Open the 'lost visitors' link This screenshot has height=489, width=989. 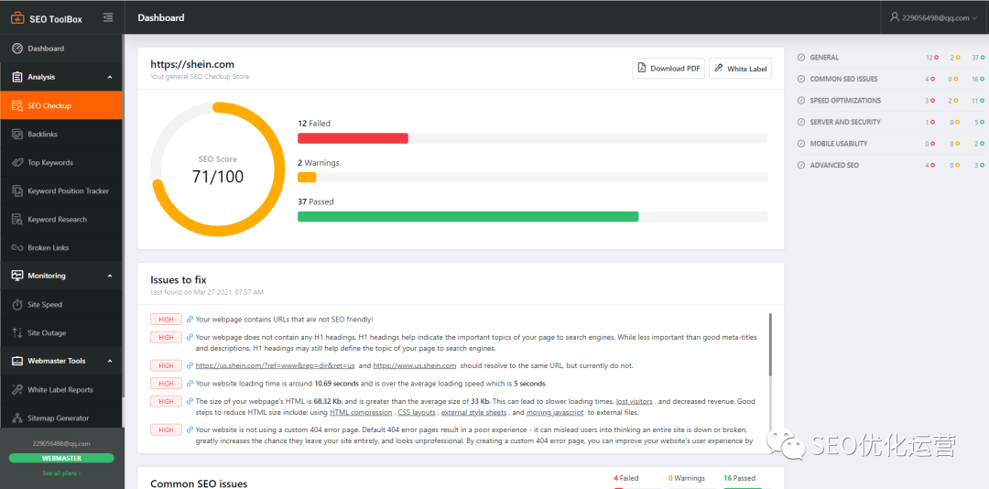pos(635,401)
